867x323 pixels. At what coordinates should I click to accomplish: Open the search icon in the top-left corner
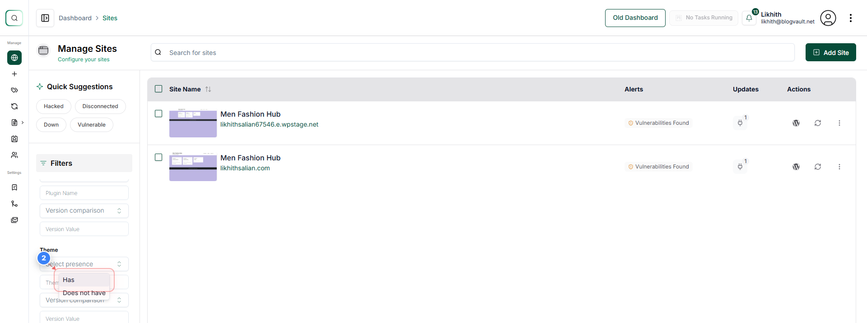pyautogui.click(x=14, y=18)
